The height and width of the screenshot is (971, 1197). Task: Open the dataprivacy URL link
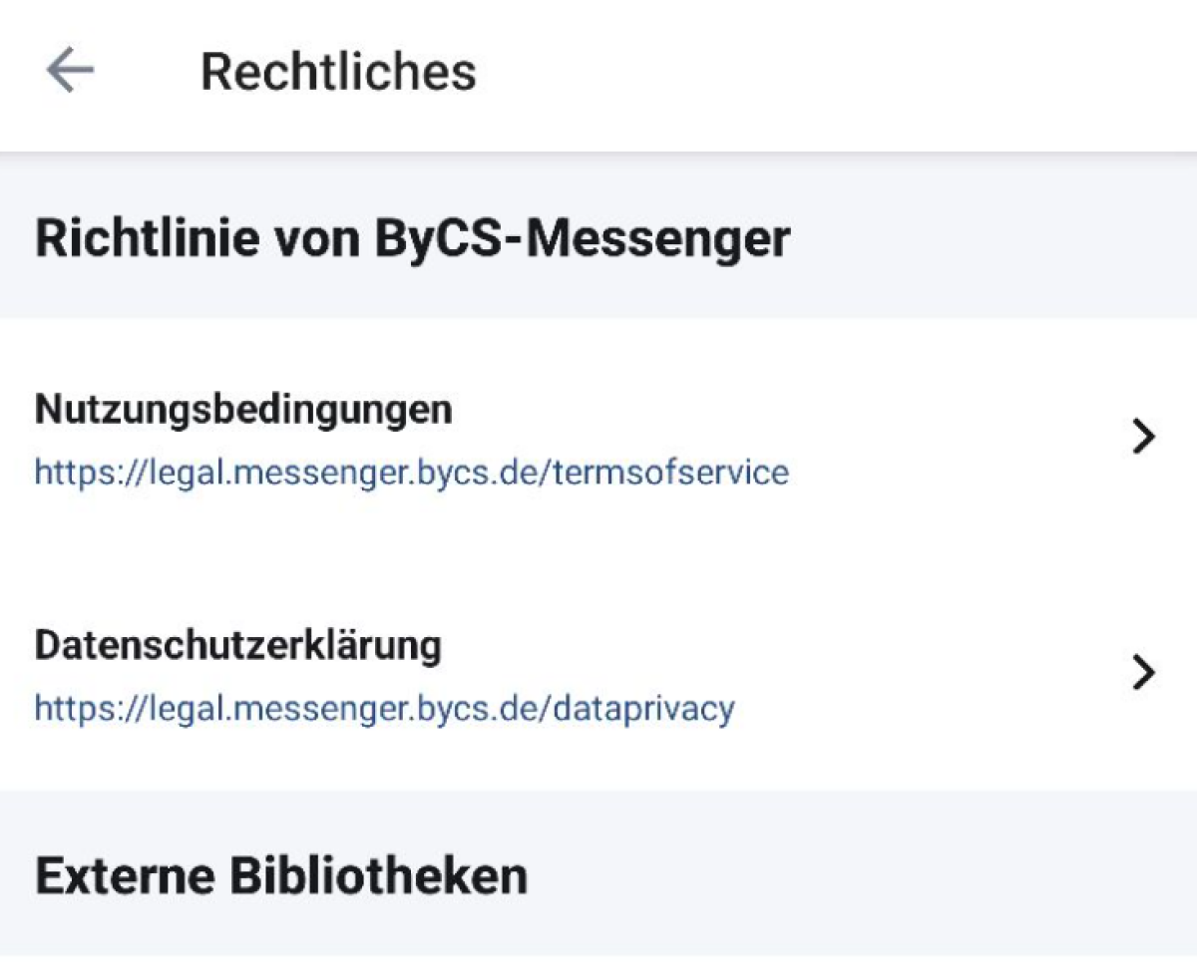pos(384,708)
